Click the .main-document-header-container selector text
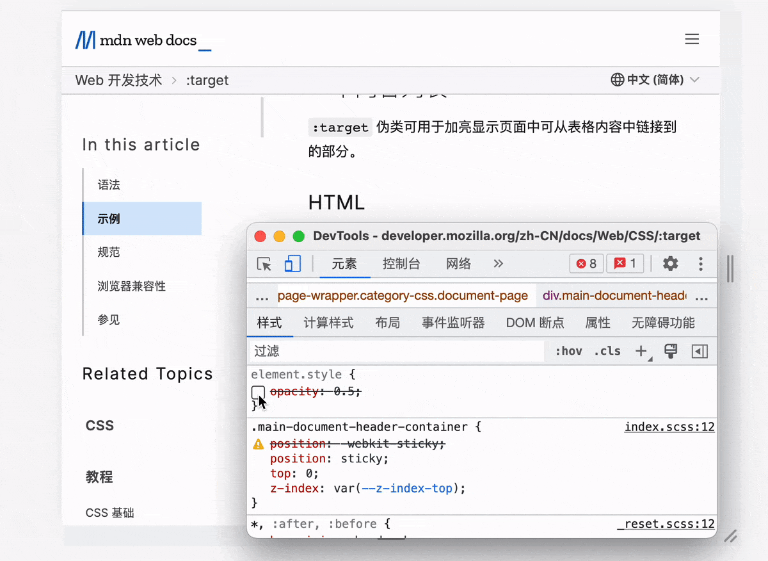The height and width of the screenshot is (561, 768). click(359, 427)
